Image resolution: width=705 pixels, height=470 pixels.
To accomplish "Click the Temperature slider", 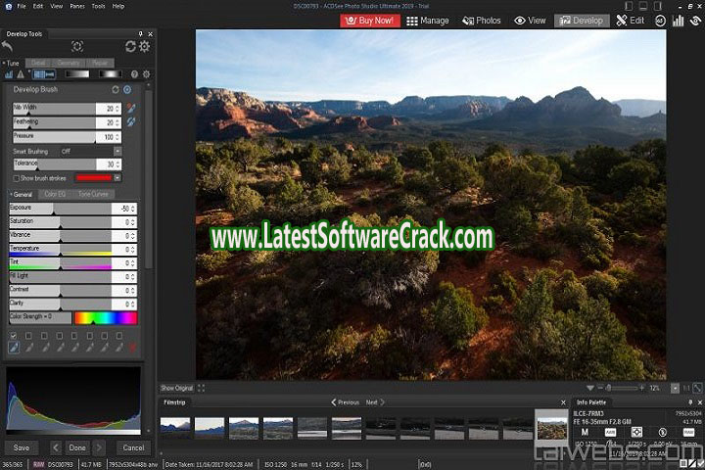I will (x=61, y=249).
